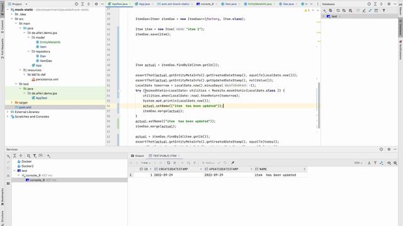Expand all nodes in Project panel
Viewport: 403px width, 226px height.
point(82,4)
